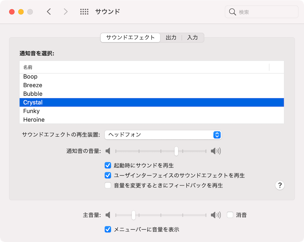
Task: Uncheck 起動時にサウンドを再生
Action: coord(108,165)
